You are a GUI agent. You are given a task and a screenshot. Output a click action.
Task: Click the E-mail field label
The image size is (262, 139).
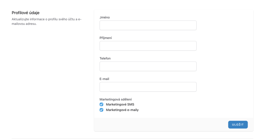[104, 79]
